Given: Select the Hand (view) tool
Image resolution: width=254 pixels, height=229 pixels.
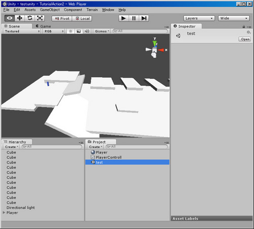Looking at the screenshot, I should (10, 18).
